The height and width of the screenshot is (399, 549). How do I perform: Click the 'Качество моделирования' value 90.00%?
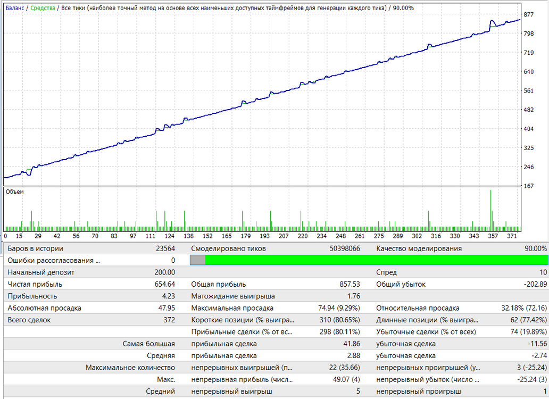click(535, 248)
